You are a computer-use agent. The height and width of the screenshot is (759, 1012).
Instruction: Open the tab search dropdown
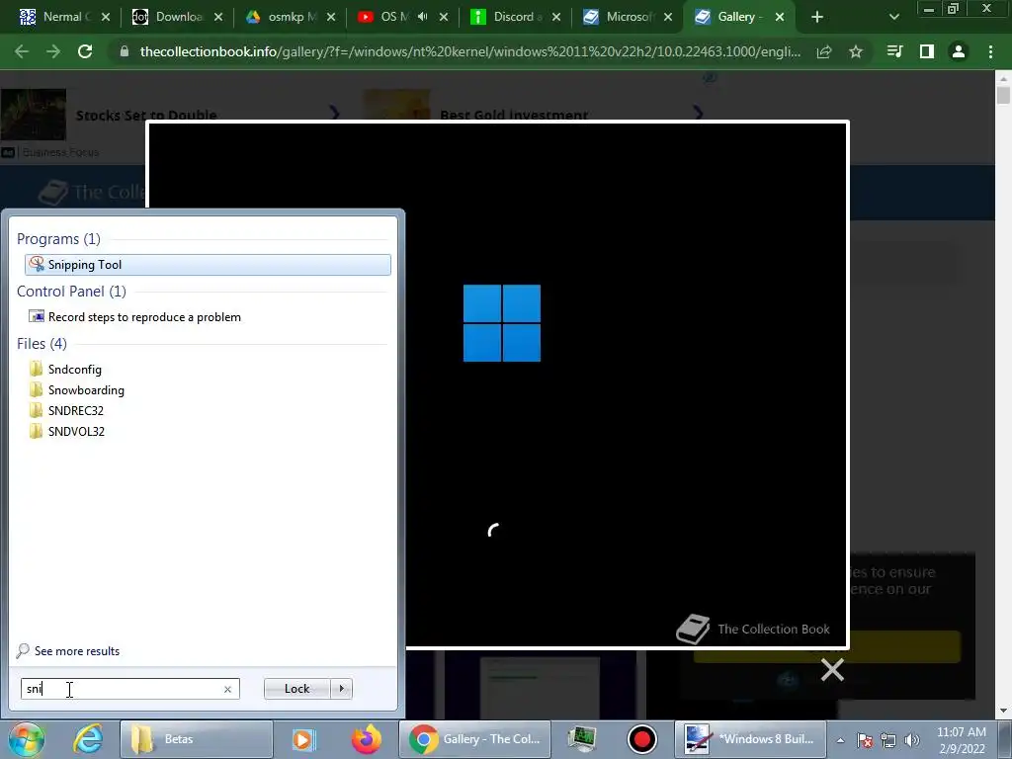click(893, 17)
